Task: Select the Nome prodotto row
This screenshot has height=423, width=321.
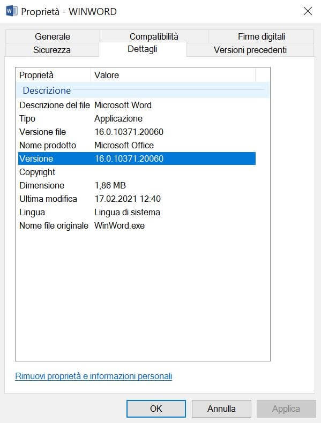Action: (x=137, y=146)
